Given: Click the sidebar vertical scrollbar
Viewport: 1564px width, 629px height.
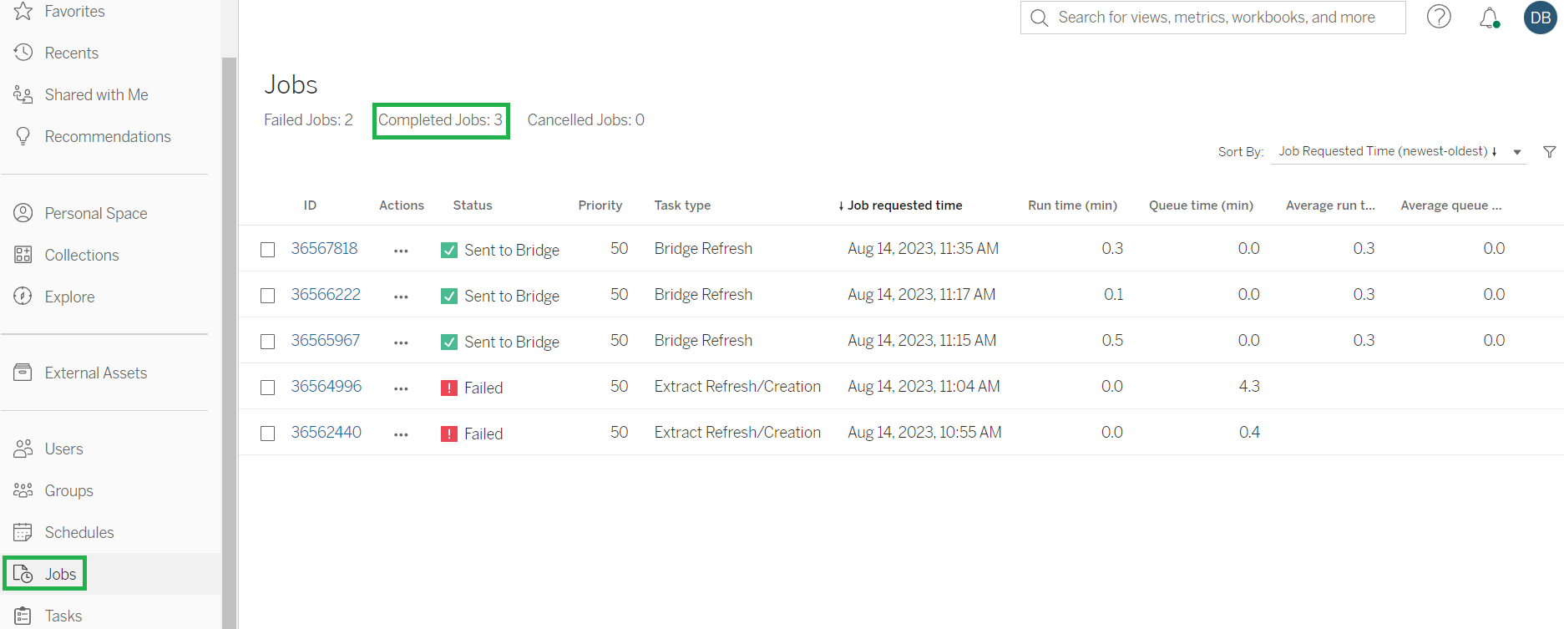Looking at the screenshot, I should point(229,342).
